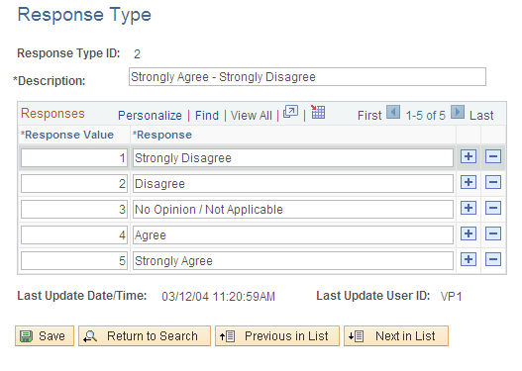The image size is (522, 371).
Task: Click Return to Search button
Action: click(145, 336)
